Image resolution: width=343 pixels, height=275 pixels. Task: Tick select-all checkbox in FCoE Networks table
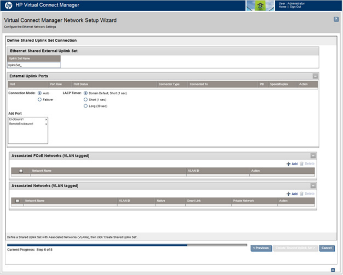click(21, 171)
